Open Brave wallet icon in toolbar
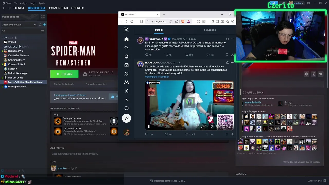Screen dimensions: 329x185 point(222,22)
